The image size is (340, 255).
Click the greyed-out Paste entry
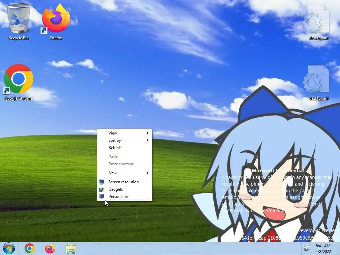click(x=125, y=157)
